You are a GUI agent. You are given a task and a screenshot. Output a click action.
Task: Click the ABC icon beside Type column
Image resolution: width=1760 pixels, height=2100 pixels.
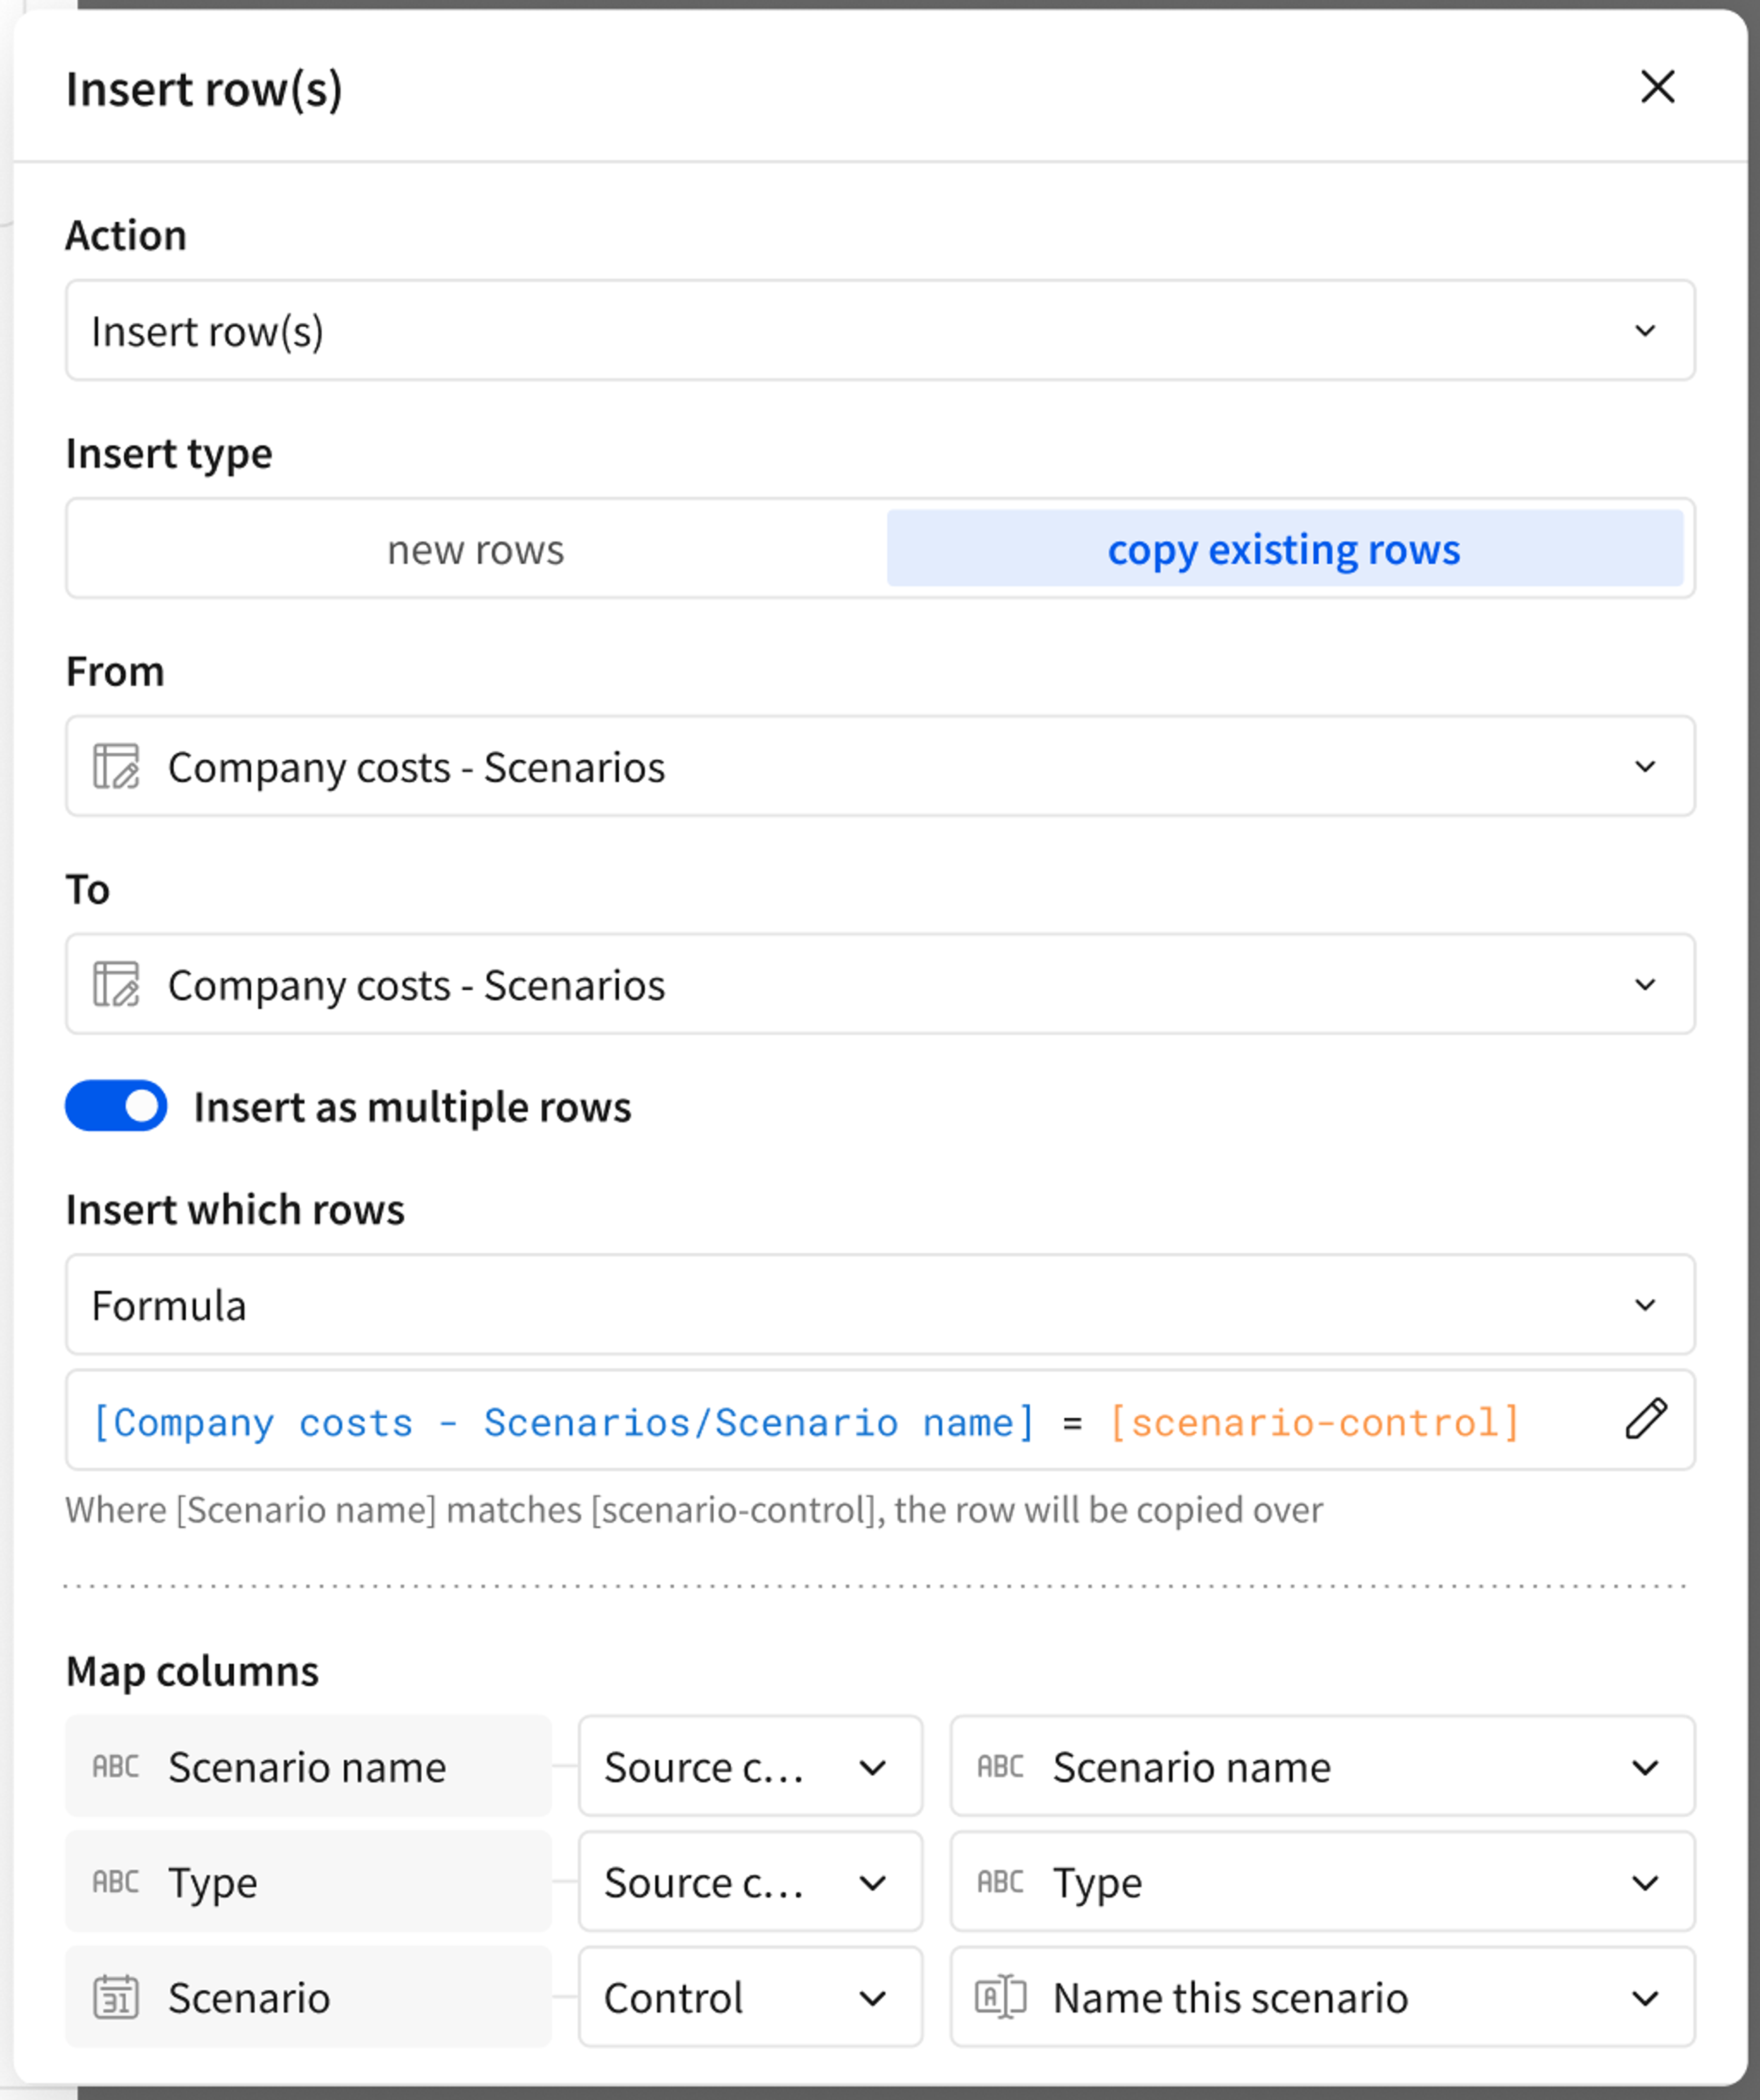coord(116,1882)
